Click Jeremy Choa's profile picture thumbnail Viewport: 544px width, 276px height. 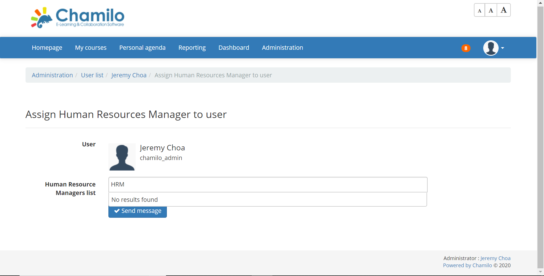click(x=122, y=157)
